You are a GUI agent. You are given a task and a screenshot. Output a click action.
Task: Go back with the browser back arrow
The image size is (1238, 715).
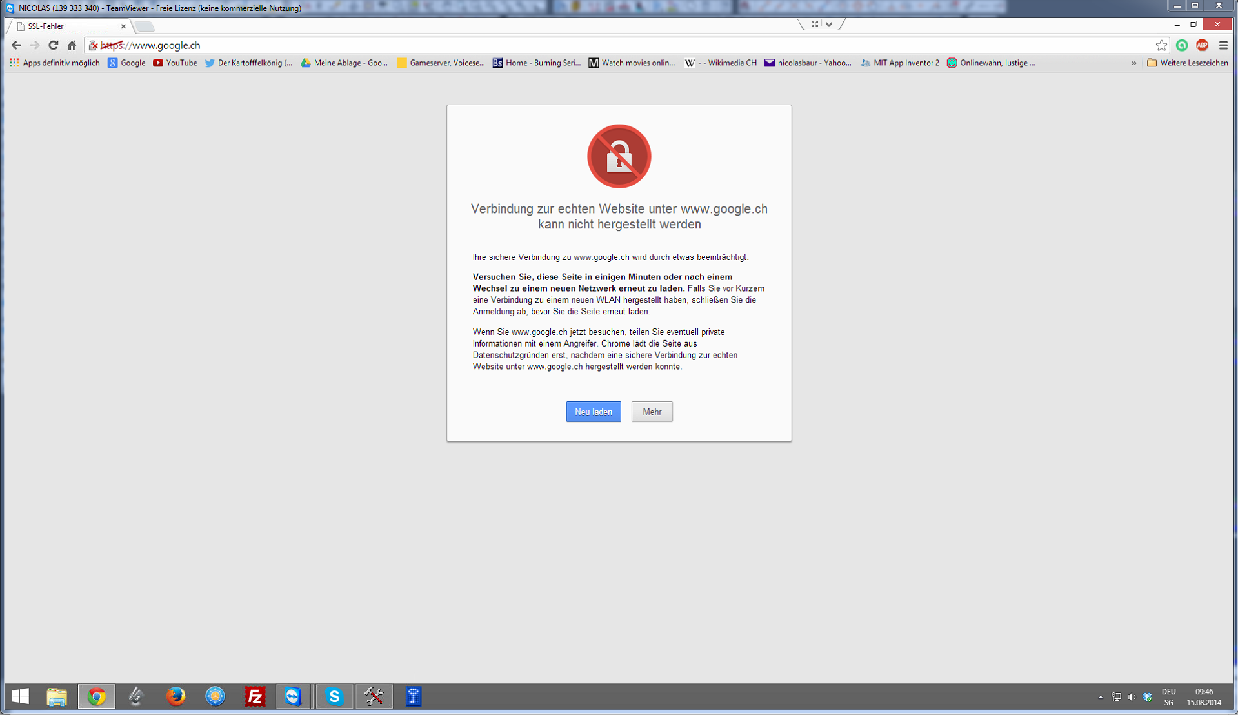(17, 45)
